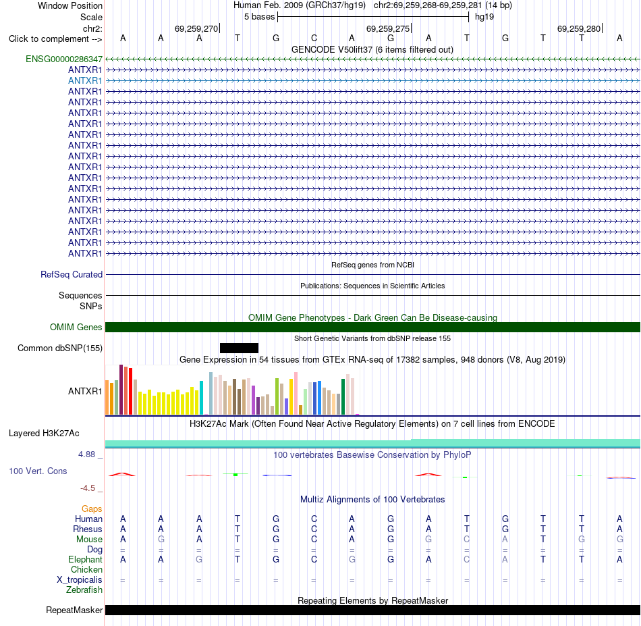Click the dark green OMIM gene bar

point(372,328)
